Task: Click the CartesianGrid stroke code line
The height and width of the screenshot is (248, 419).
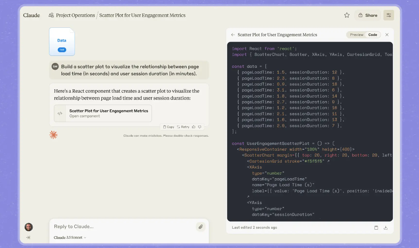Action: 288,161
